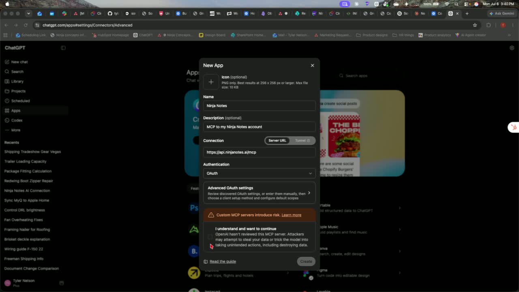Open the Scheduling Link bookmark
Viewport: 519px width, 292px height.
pyautogui.click(x=31, y=35)
